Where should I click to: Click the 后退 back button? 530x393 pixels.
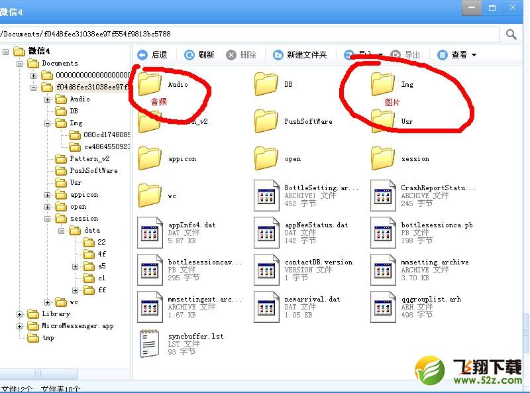[x=152, y=55]
